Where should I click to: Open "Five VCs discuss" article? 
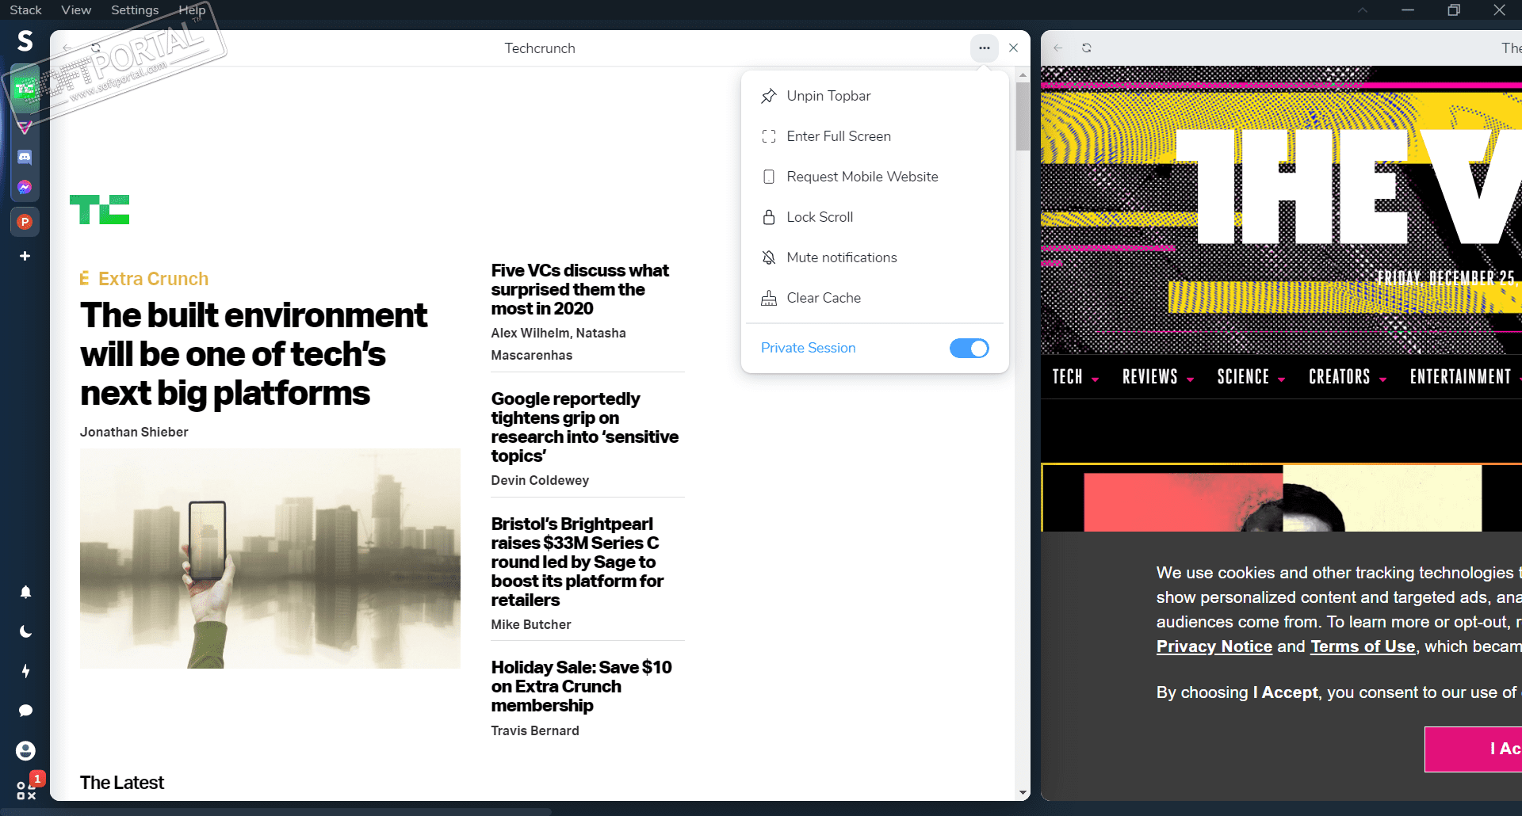(580, 290)
